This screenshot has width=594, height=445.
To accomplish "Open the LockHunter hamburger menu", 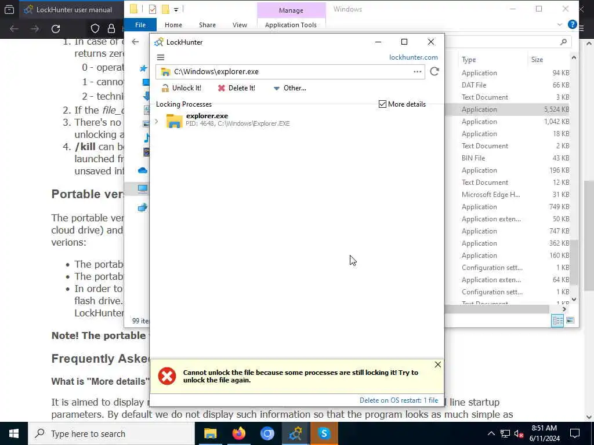I will (x=161, y=57).
